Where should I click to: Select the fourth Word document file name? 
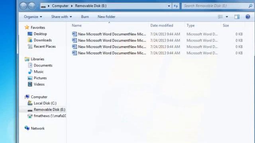(x=112, y=53)
